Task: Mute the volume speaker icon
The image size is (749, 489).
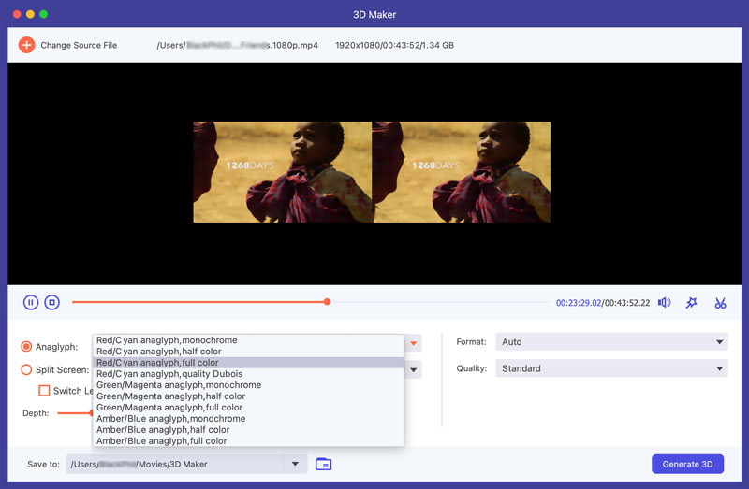Action: point(664,302)
